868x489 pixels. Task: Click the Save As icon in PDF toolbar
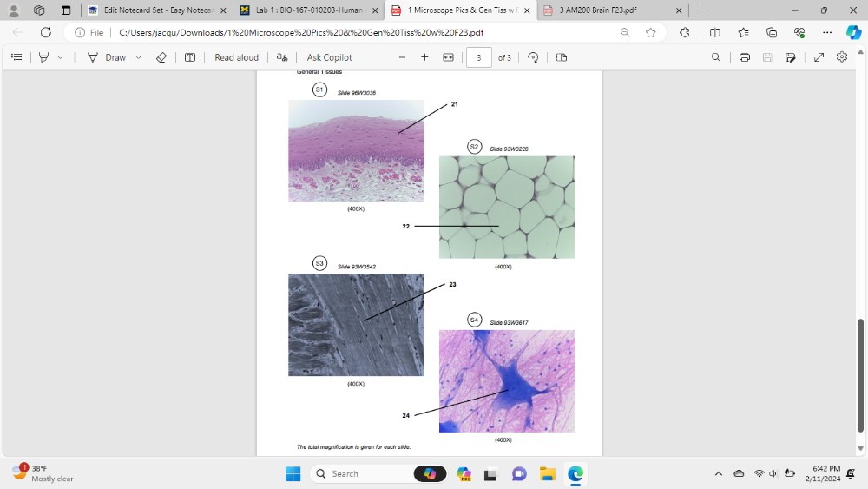click(x=790, y=57)
